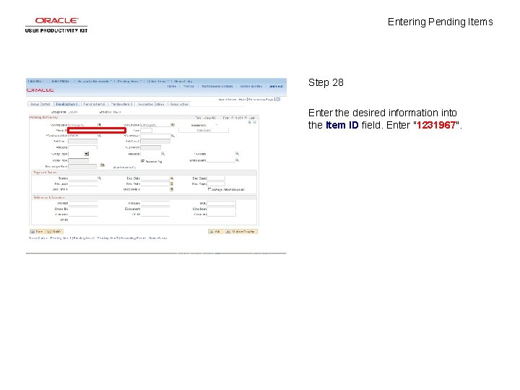Open the Disc Date 1 calendar icon

coord(171,189)
